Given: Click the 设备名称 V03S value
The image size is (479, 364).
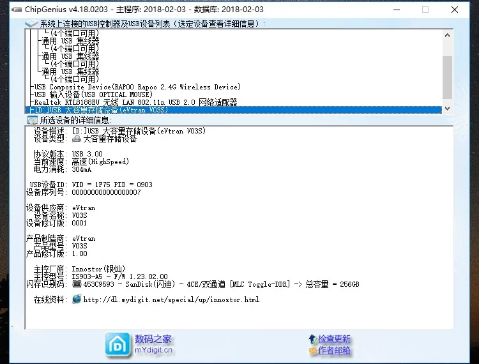Looking at the screenshot, I should pos(79,216).
